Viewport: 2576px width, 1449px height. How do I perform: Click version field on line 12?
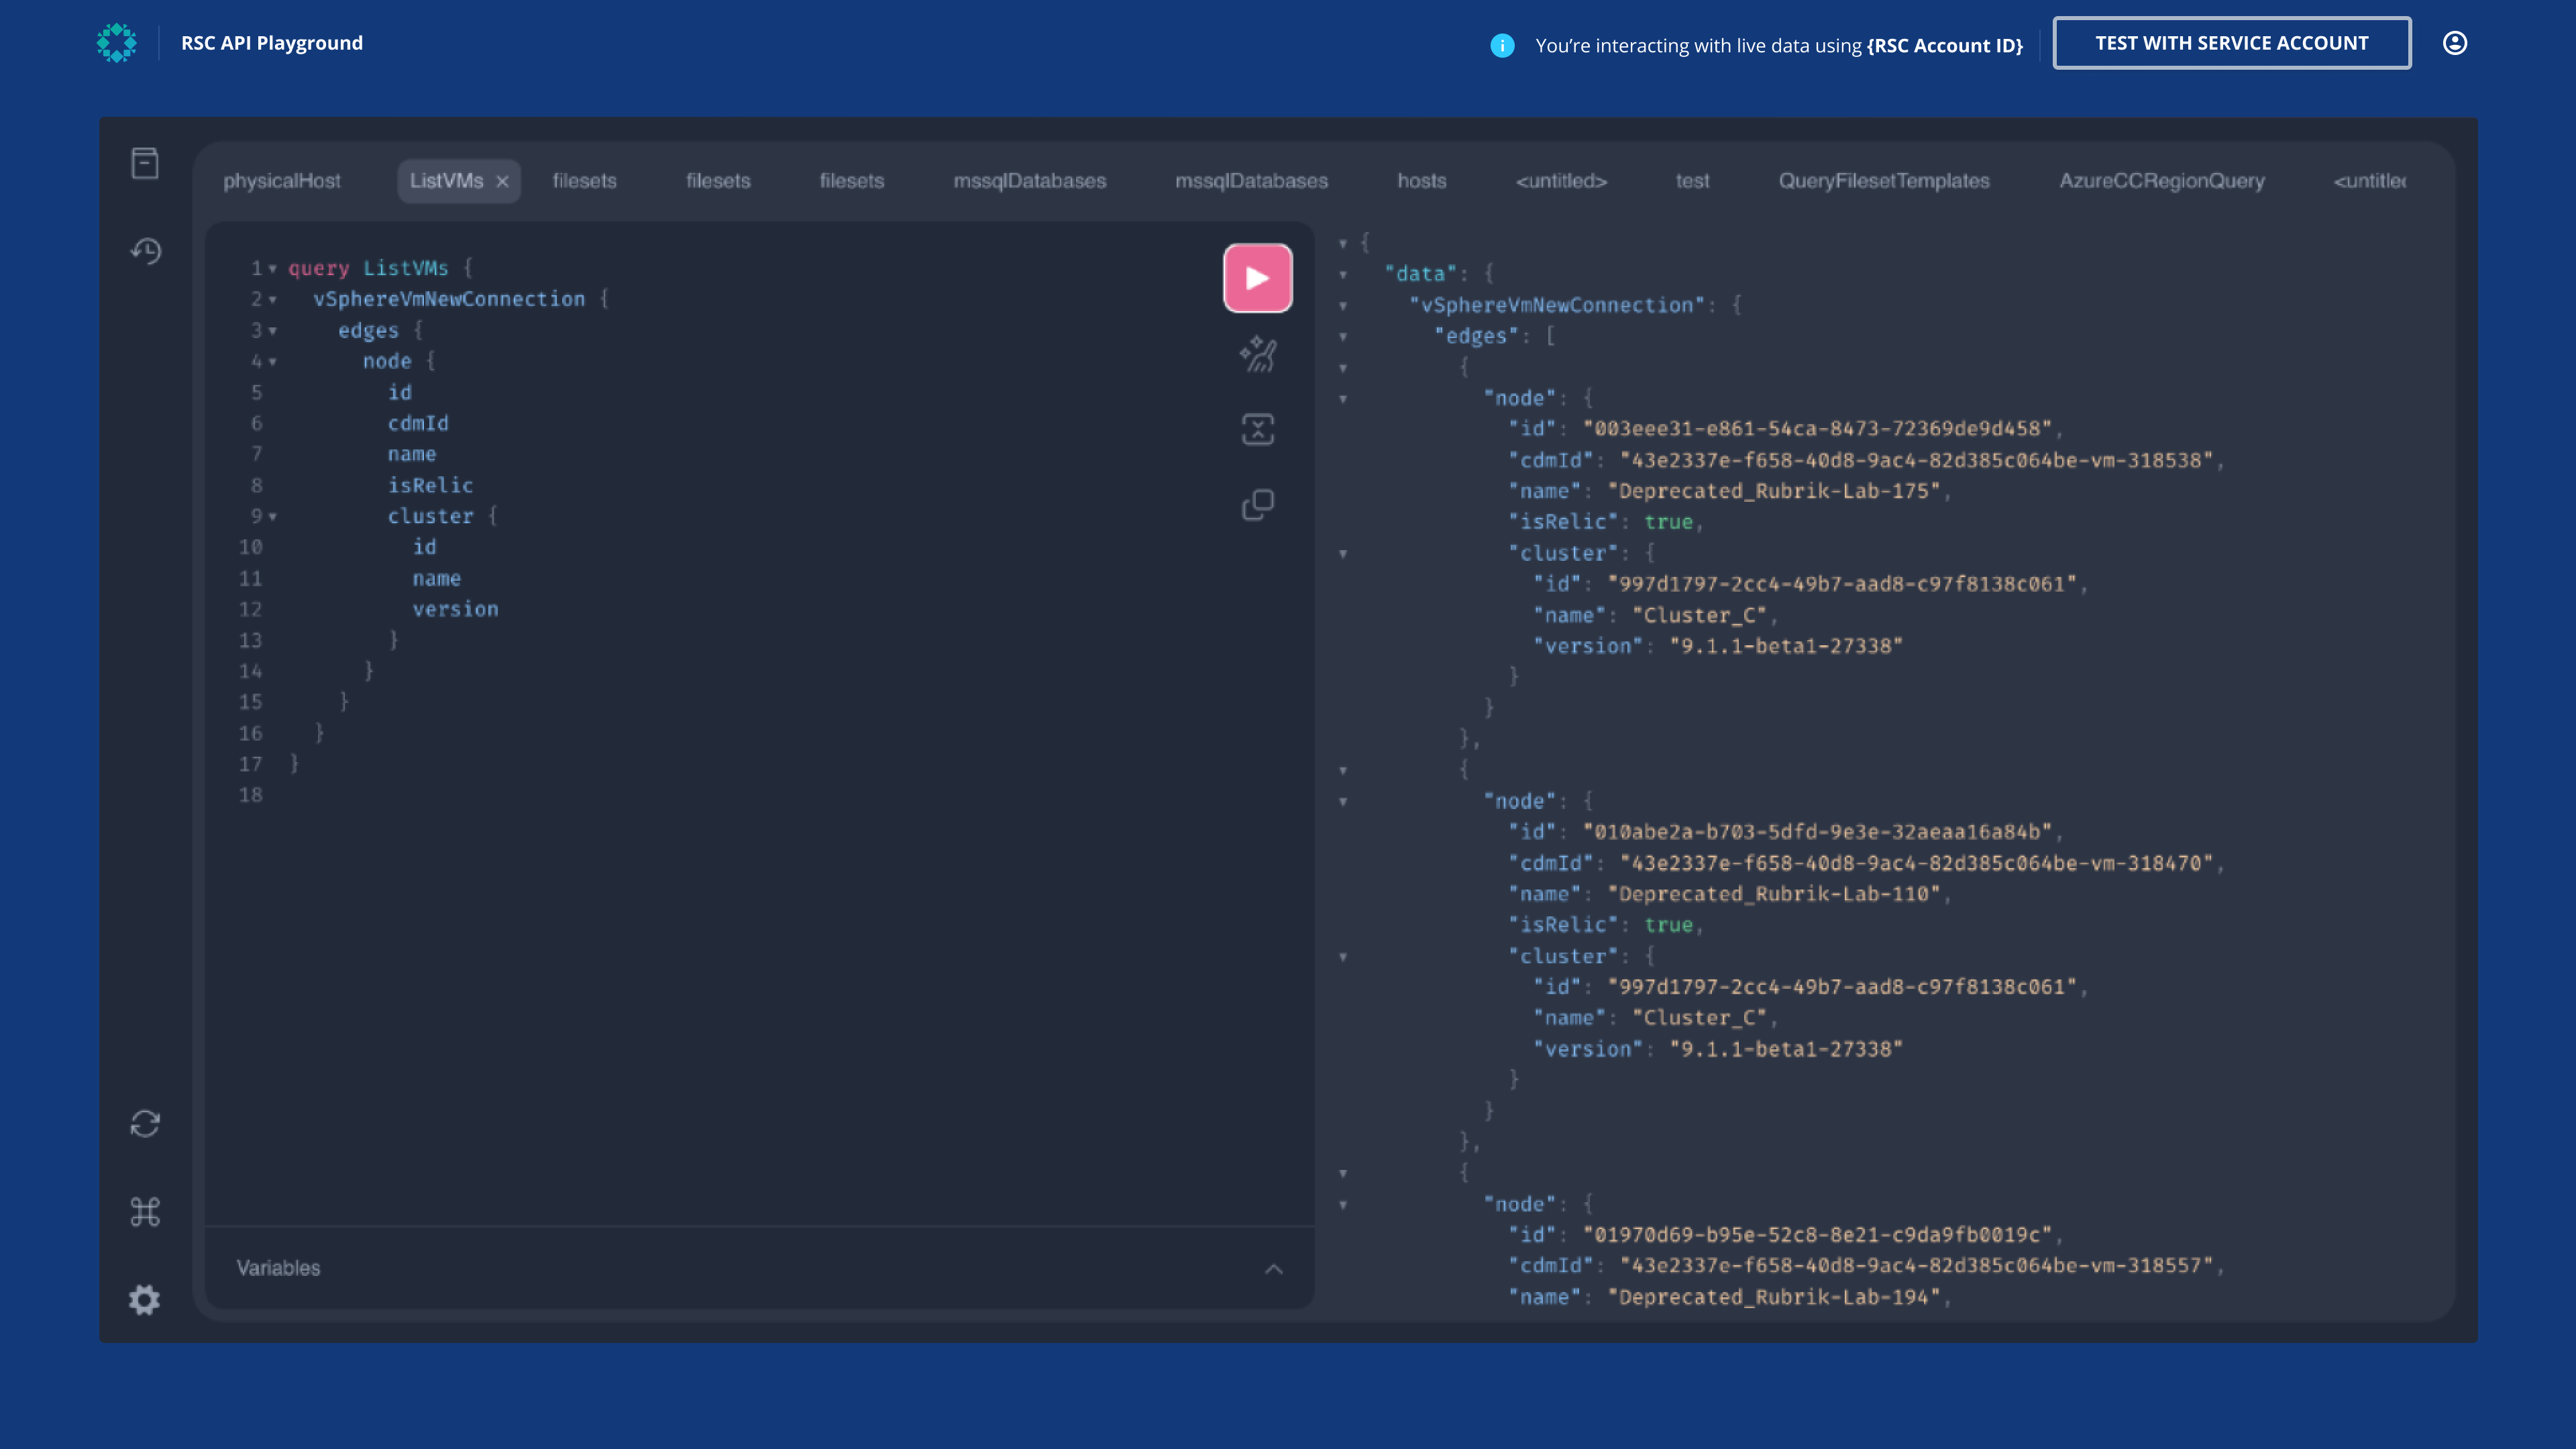[455, 609]
